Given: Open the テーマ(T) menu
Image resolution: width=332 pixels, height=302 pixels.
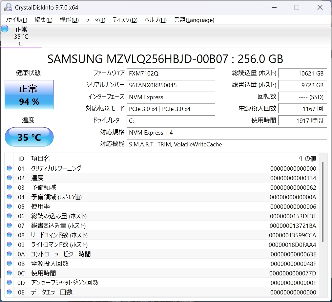Looking at the screenshot, I should pos(95,20).
